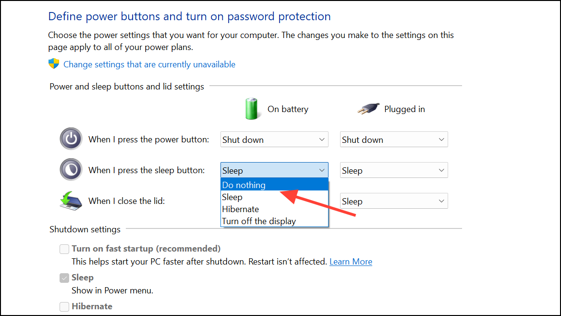Pick Turn off the display option
This screenshot has width=561, height=316.
tap(274, 221)
